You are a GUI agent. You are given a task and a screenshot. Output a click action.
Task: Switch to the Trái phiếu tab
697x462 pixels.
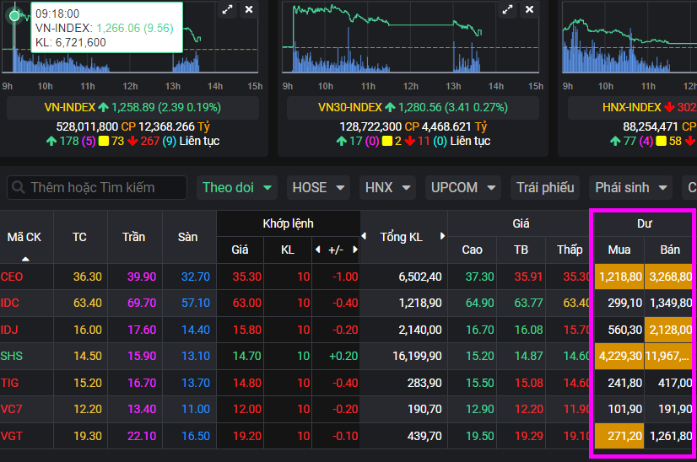click(544, 187)
